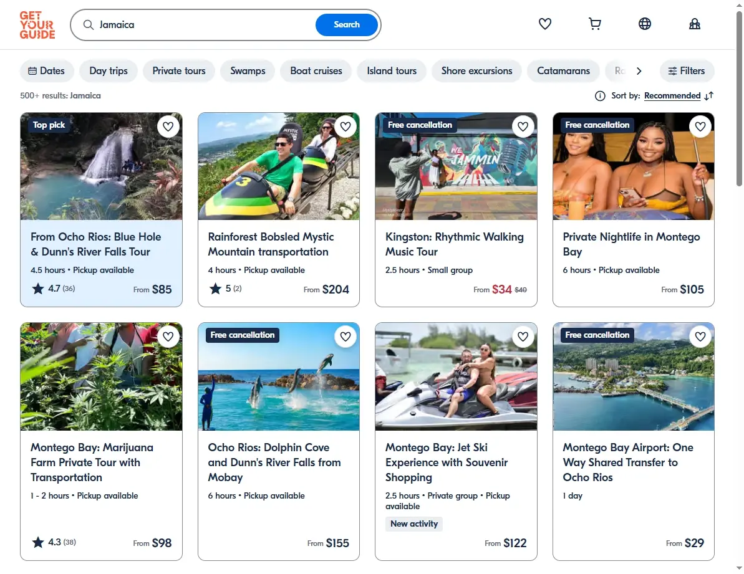Click the waterfall photo thumbnail
The width and height of the screenshot is (744, 574).
101,166
